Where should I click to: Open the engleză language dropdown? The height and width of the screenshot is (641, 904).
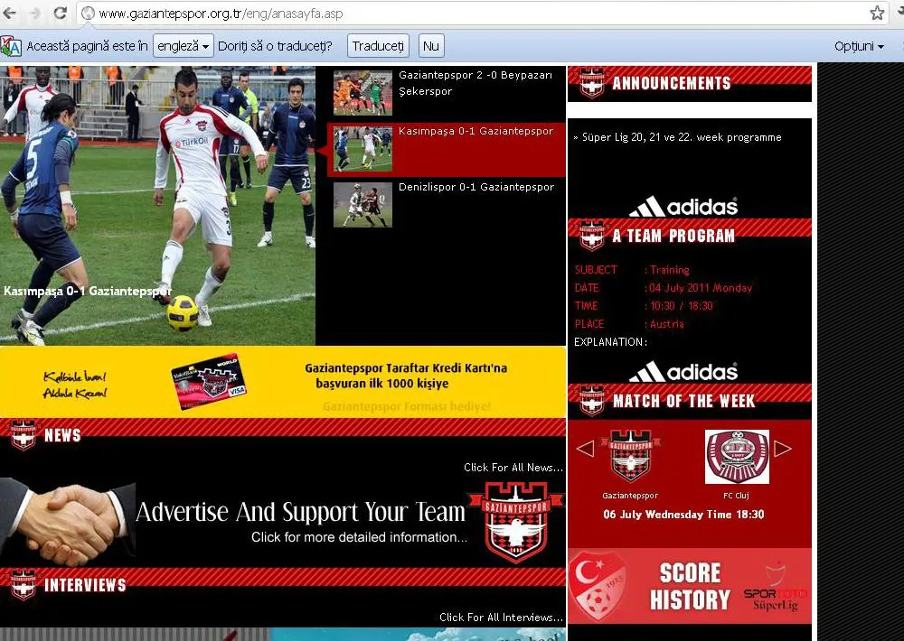183,46
